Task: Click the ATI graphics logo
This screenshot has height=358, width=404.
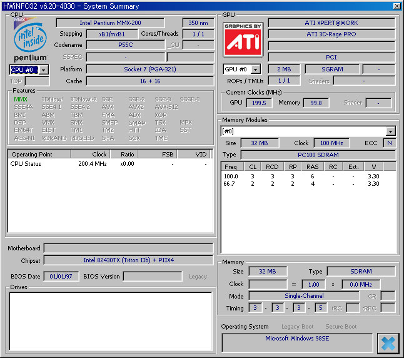Action: 243,39
